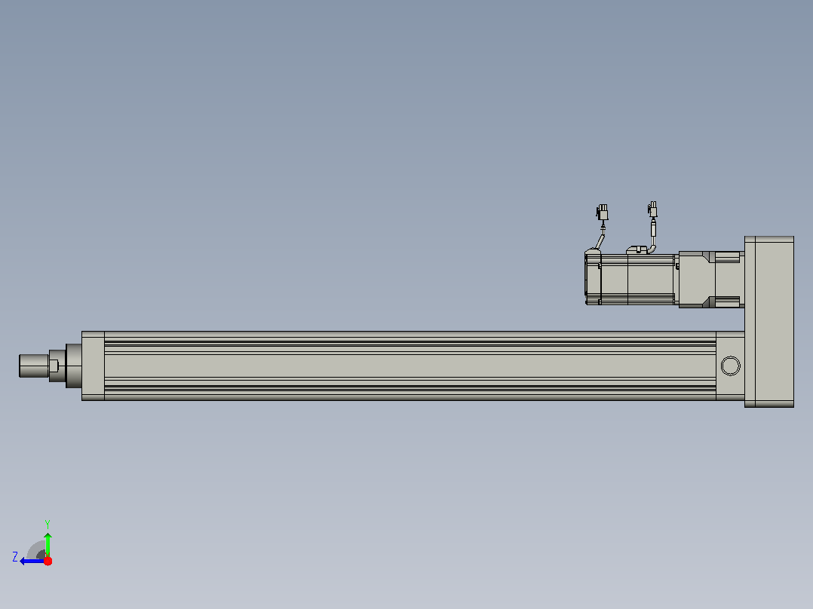Screen dimensions: 813x609
Task: Click the "Y" axis label
Action: tap(48, 524)
